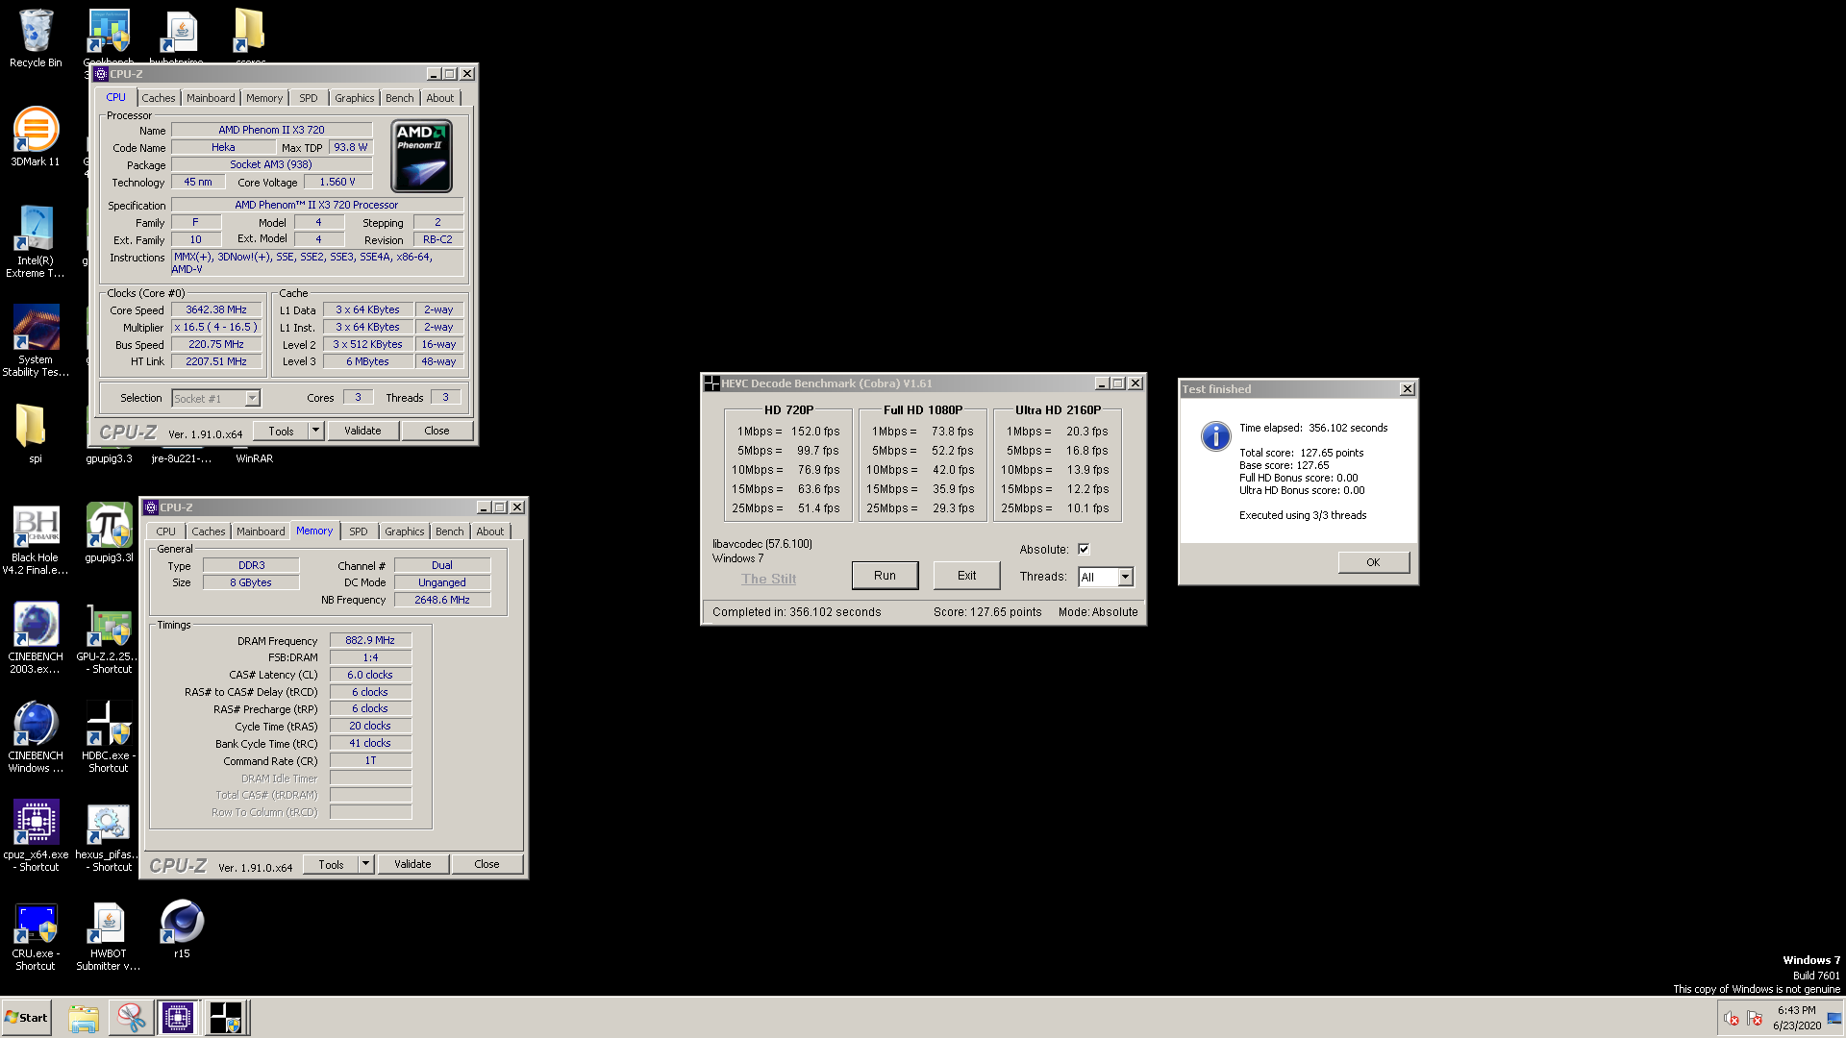Open About tab in upper CPU-Z
The height and width of the screenshot is (1038, 1846).
pos(440,98)
